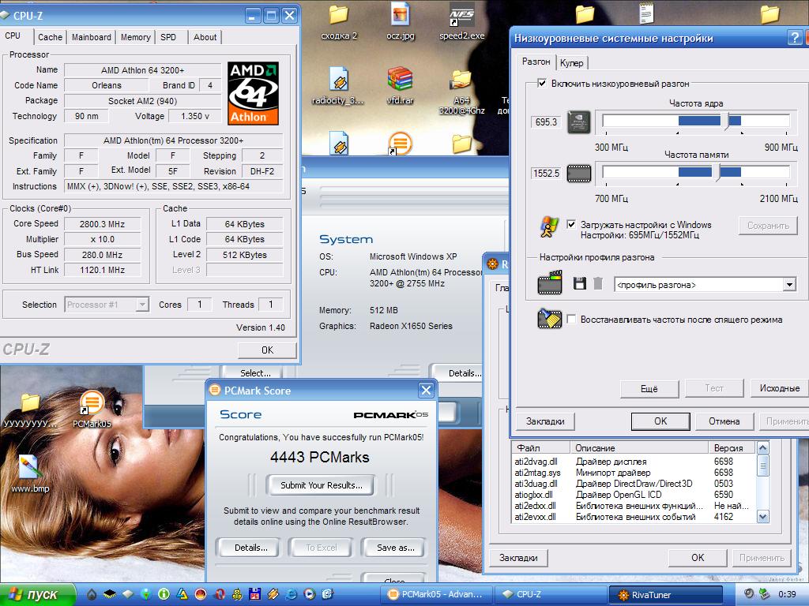809x606 pixels.
Task: Click Отмена in the overclocking dialog
Action: 724,421
